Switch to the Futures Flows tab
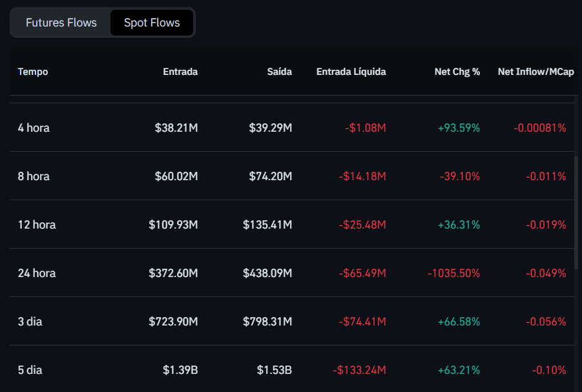The height and width of the screenshot is (392, 582). tap(61, 22)
